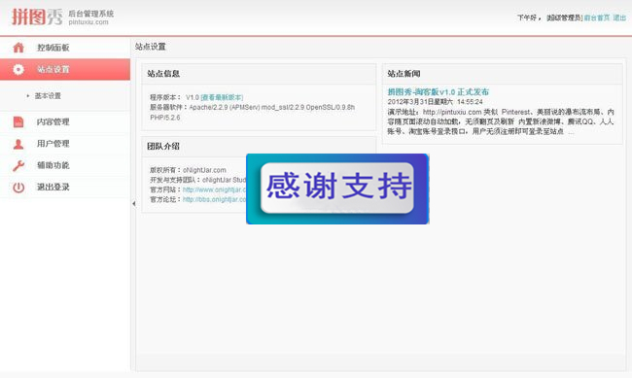The image size is (632, 378).
Task: Click the 后台首页 link in header
Action: pos(597,17)
